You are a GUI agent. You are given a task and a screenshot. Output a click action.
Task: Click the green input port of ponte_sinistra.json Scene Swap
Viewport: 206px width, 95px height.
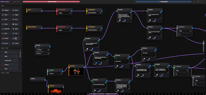pyautogui.click(x=87, y=11)
